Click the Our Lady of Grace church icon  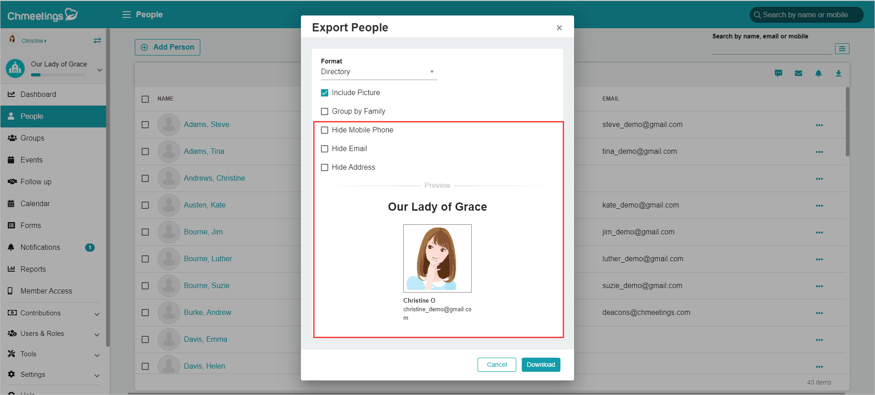click(15, 69)
